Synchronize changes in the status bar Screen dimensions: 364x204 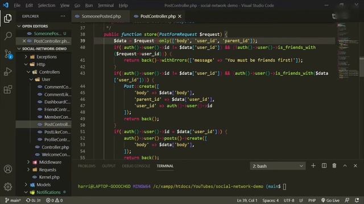click(33, 200)
